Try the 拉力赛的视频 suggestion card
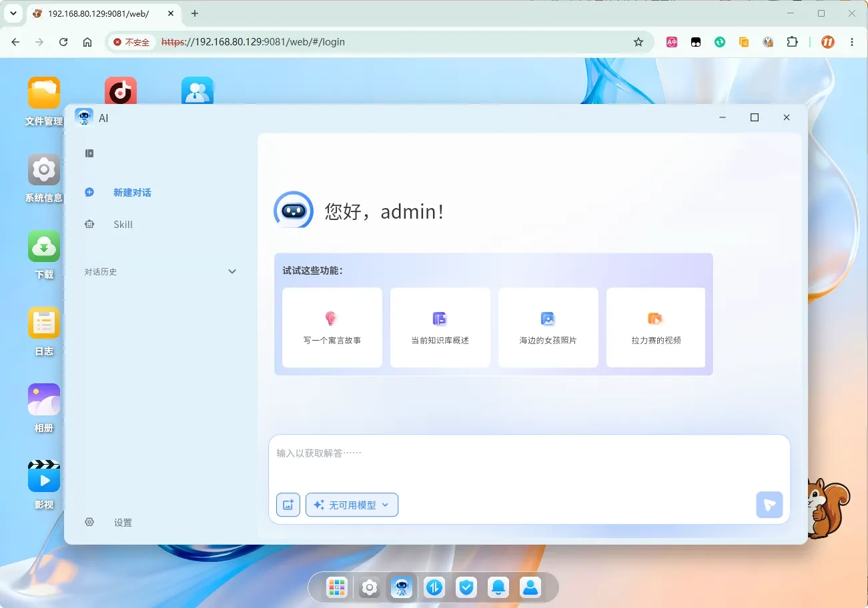 [656, 327]
